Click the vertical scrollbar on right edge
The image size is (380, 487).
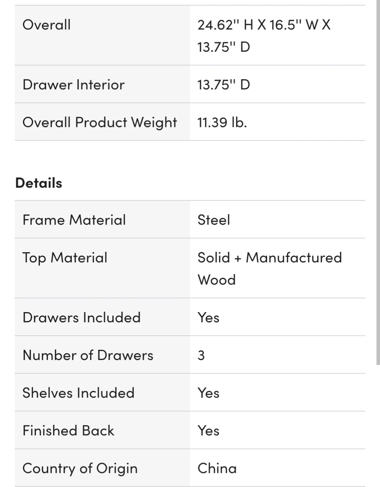click(x=378, y=176)
